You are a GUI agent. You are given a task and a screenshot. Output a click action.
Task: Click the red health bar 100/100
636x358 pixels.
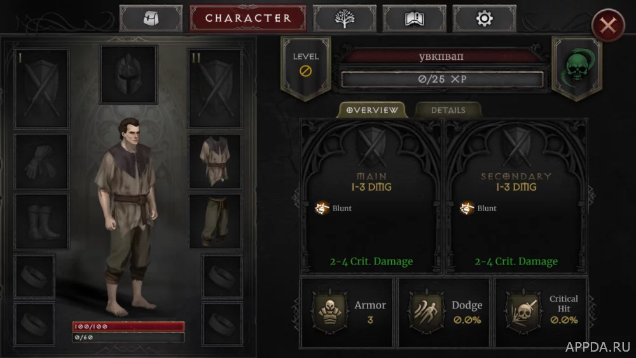pos(128,326)
